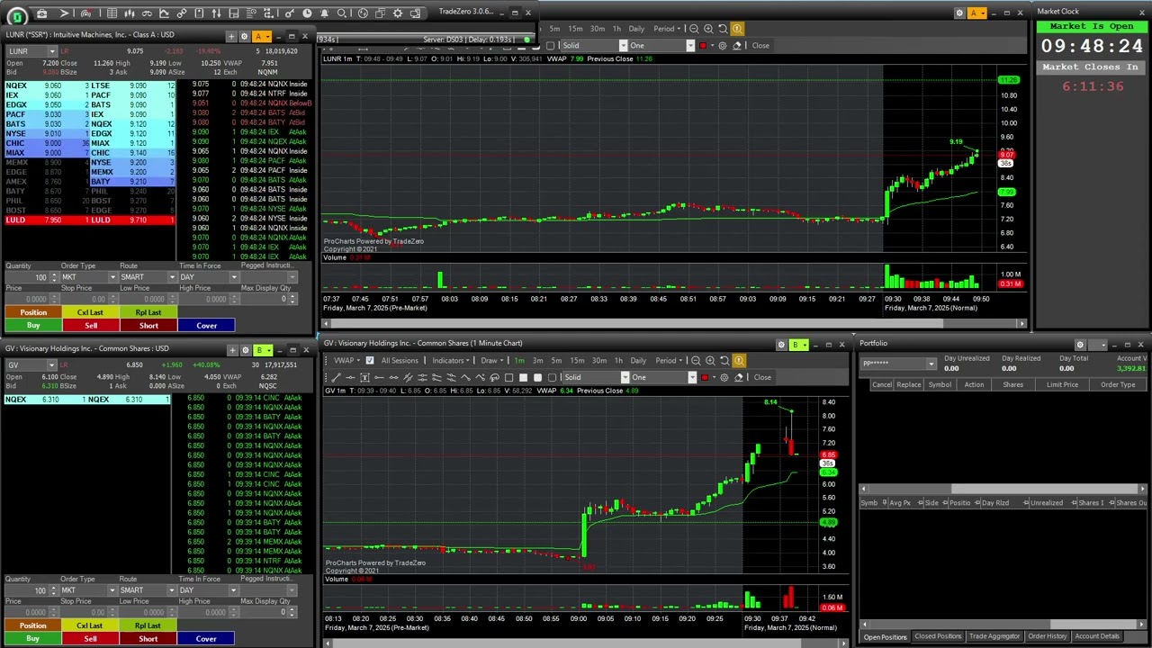Switch to the Account Details tab
Image resolution: width=1152 pixels, height=648 pixels.
[1097, 637]
